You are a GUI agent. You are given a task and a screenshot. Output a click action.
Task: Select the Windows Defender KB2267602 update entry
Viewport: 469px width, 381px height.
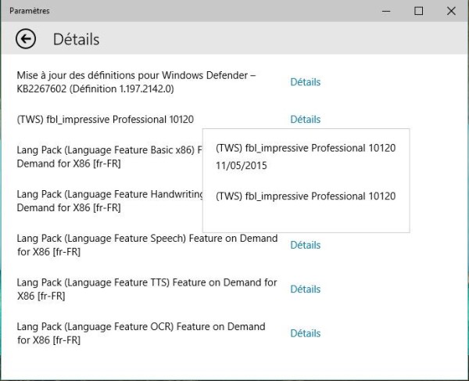tap(137, 82)
